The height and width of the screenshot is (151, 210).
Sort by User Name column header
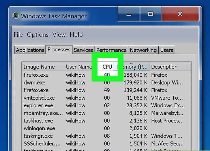pos(79,67)
